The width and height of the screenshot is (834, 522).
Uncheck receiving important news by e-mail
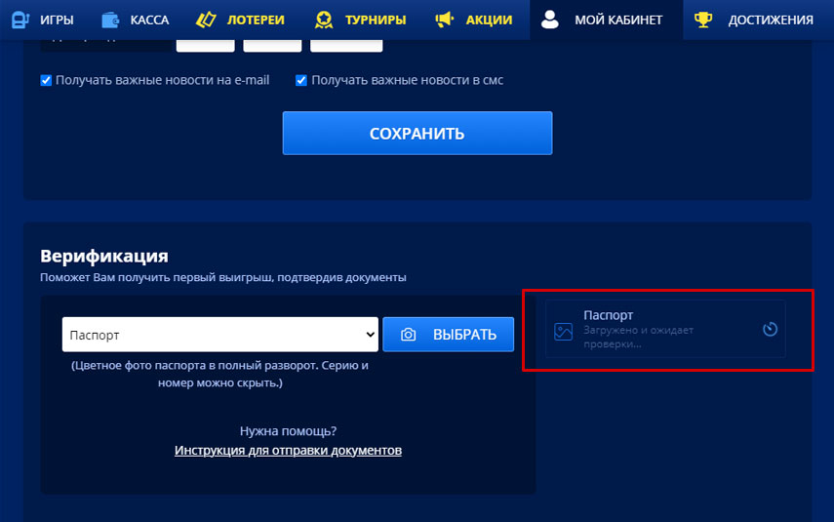click(46, 80)
